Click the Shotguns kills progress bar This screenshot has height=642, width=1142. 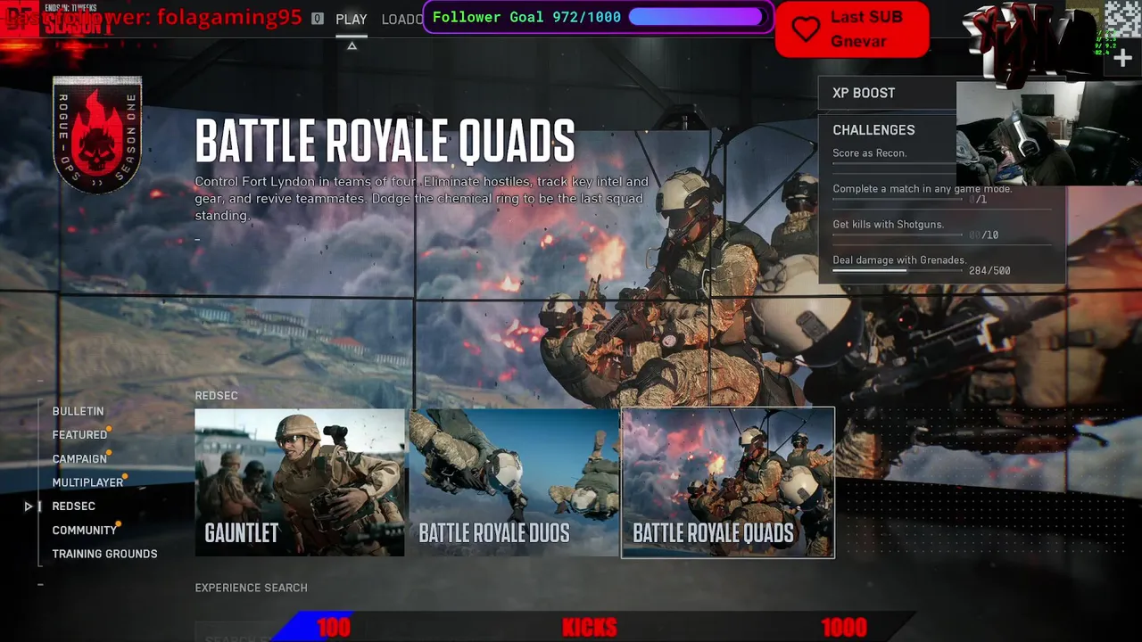(898, 235)
